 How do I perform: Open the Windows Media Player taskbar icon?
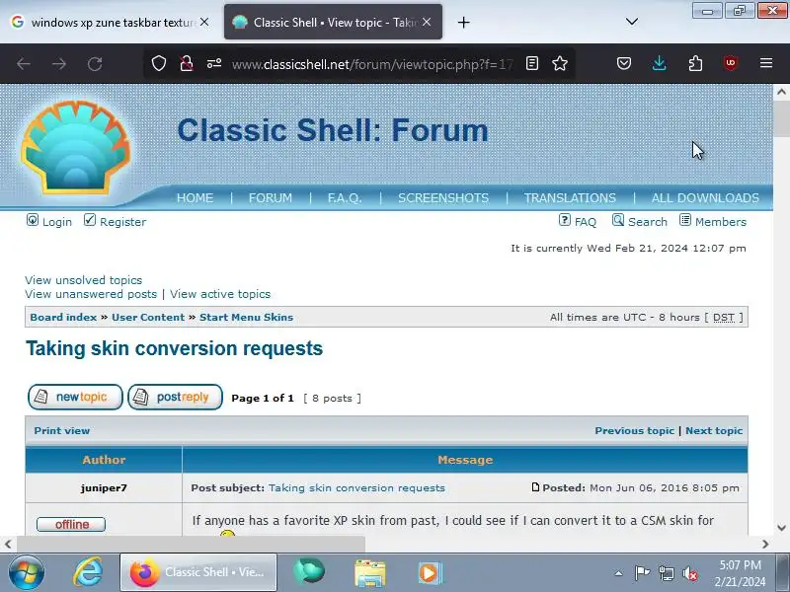[430, 573]
